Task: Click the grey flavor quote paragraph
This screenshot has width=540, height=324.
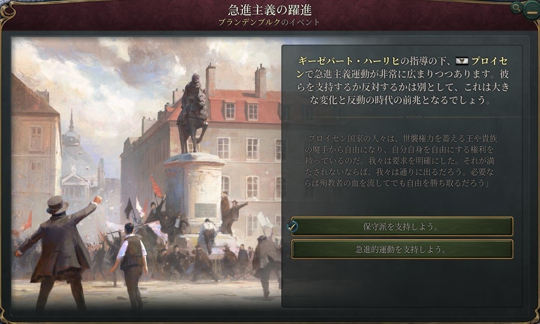Action: point(401,161)
